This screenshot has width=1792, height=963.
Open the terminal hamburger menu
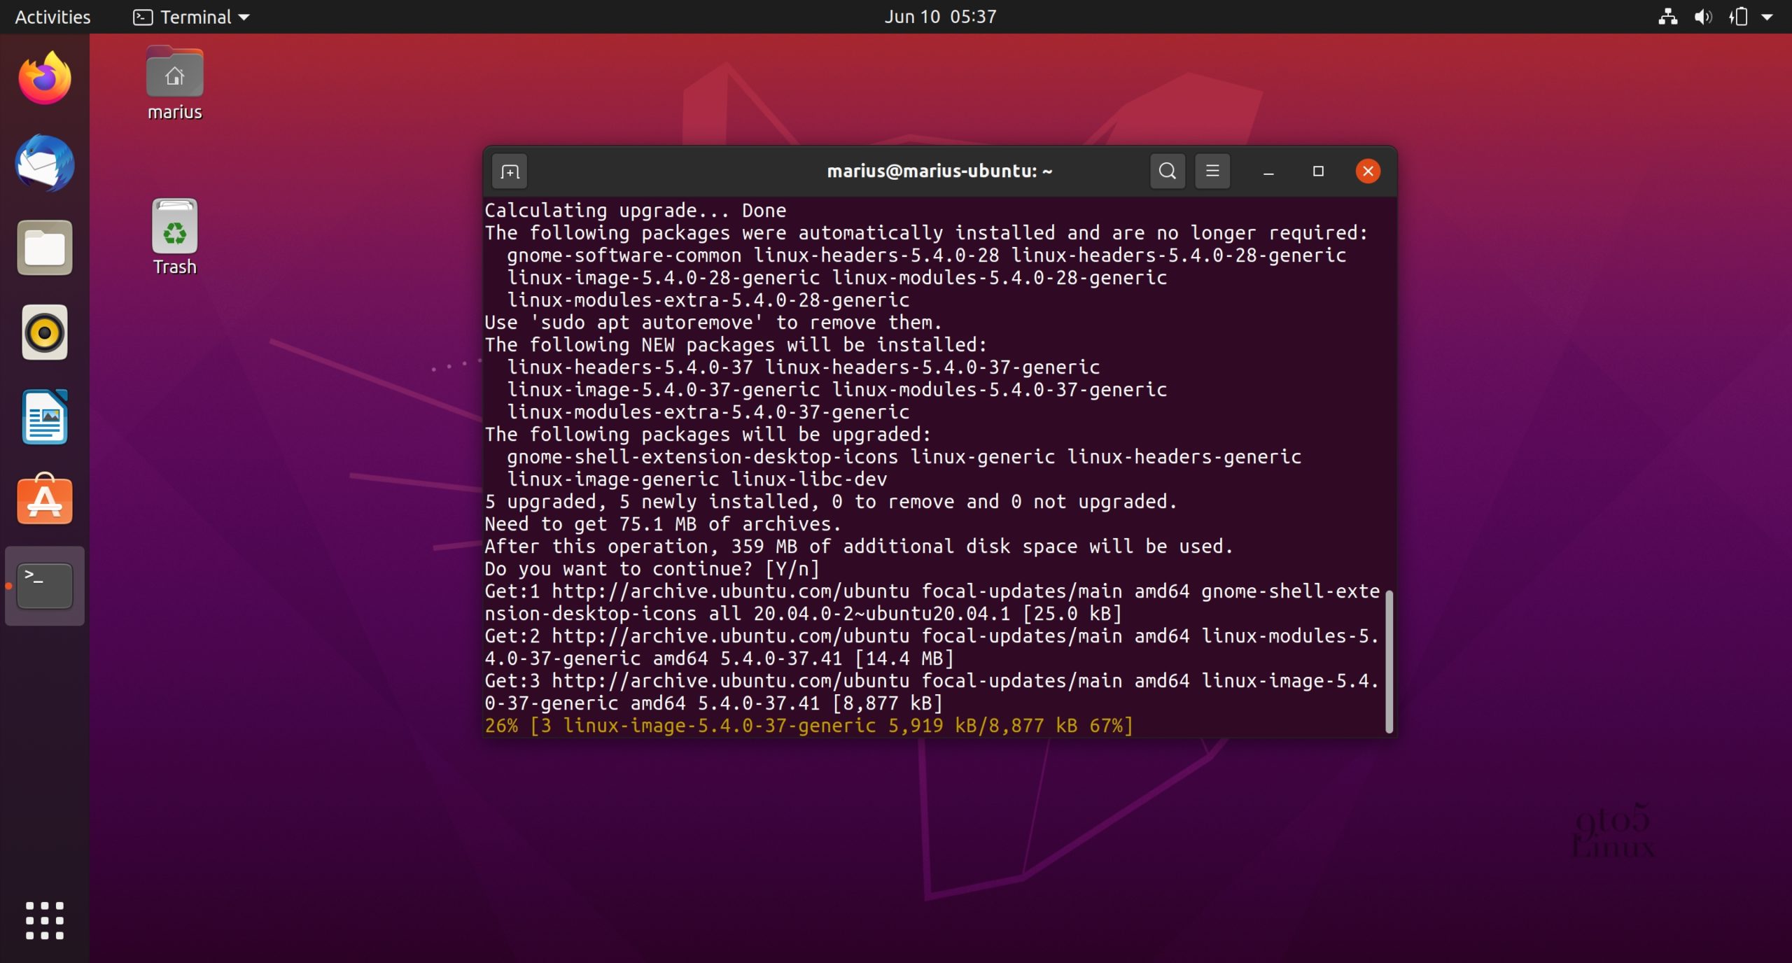(x=1212, y=171)
